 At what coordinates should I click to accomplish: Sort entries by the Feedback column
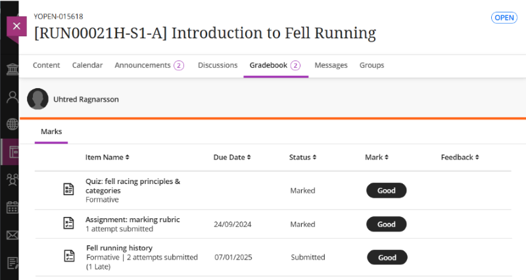tap(460, 158)
